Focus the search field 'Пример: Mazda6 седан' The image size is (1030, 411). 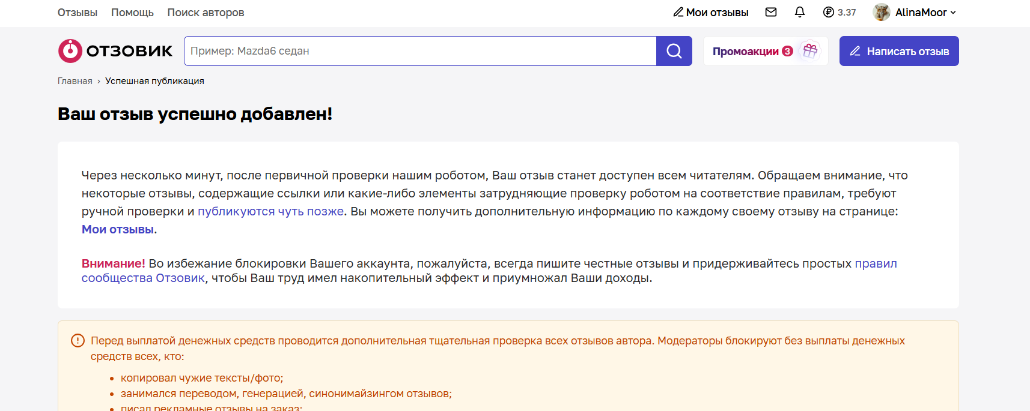[420, 51]
